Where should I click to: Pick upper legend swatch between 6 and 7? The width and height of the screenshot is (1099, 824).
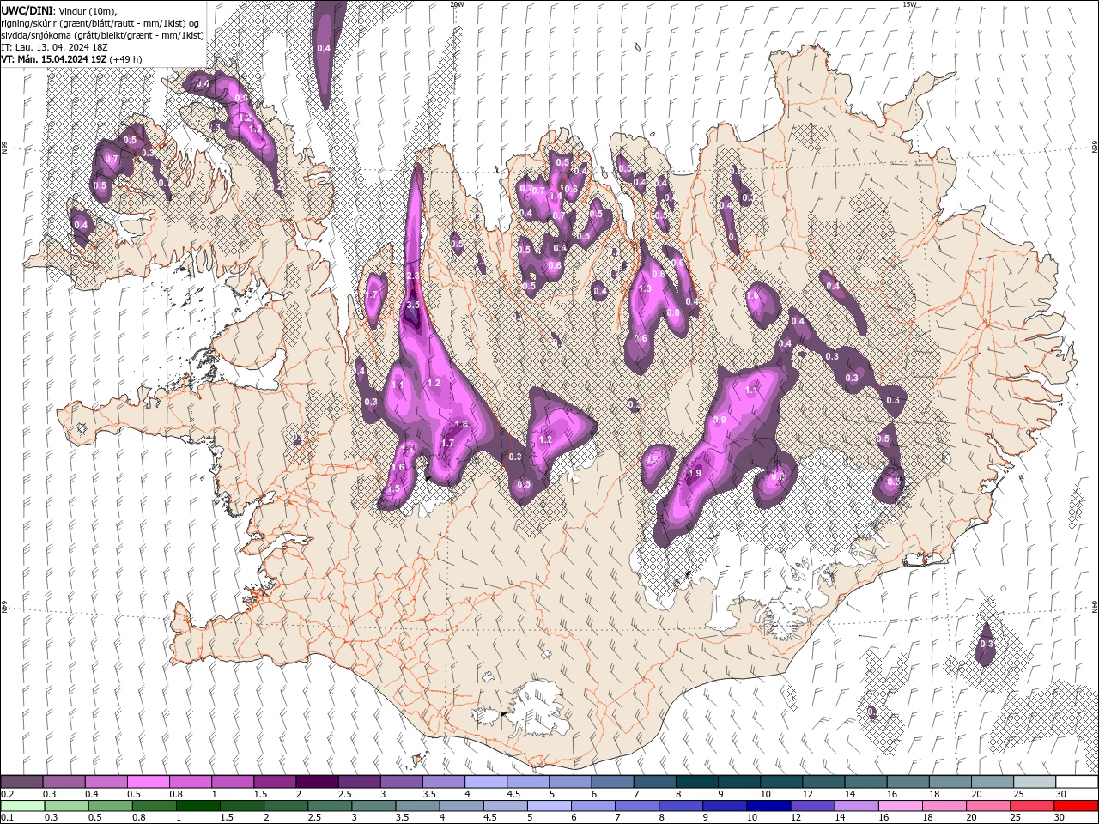tap(611, 782)
